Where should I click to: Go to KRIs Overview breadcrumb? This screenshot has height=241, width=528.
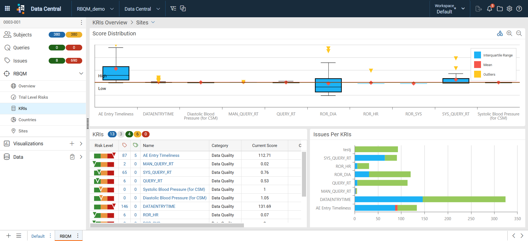coord(110,22)
